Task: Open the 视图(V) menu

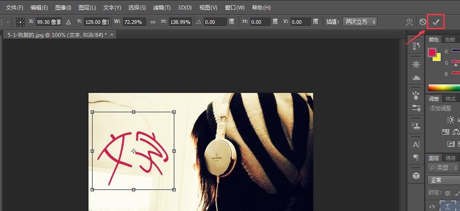Action: tap(208, 8)
